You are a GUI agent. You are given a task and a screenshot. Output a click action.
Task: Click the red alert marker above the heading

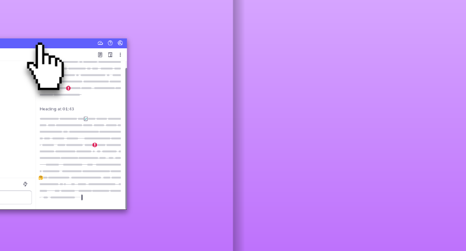pyautogui.click(x=68, y=88)
